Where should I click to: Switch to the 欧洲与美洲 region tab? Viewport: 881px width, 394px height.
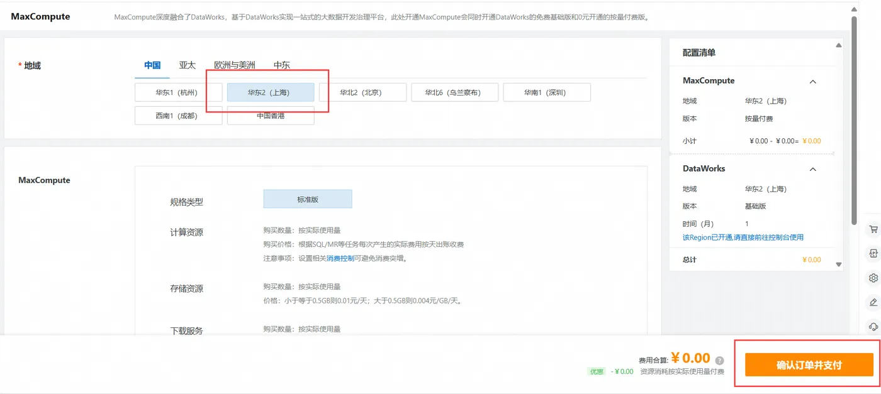tap(235, 65)
